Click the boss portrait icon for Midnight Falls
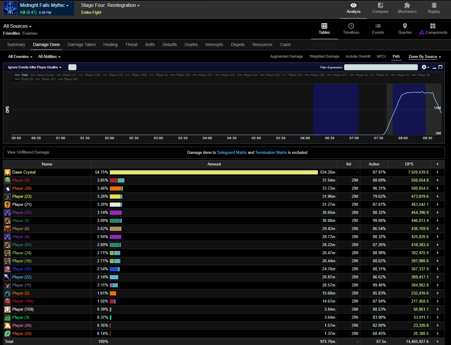 tap(10, 8)
